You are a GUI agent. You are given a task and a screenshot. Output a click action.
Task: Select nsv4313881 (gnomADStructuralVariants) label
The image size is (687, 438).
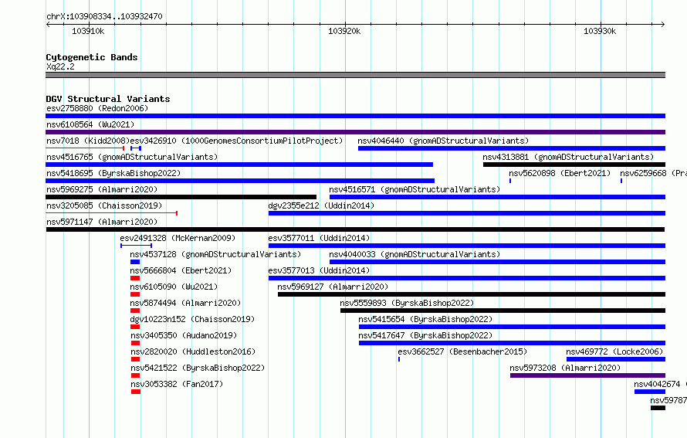point(568,157)
